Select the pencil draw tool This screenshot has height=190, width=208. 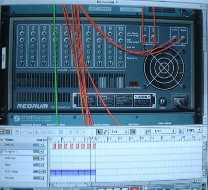click(x=105, y=132)
